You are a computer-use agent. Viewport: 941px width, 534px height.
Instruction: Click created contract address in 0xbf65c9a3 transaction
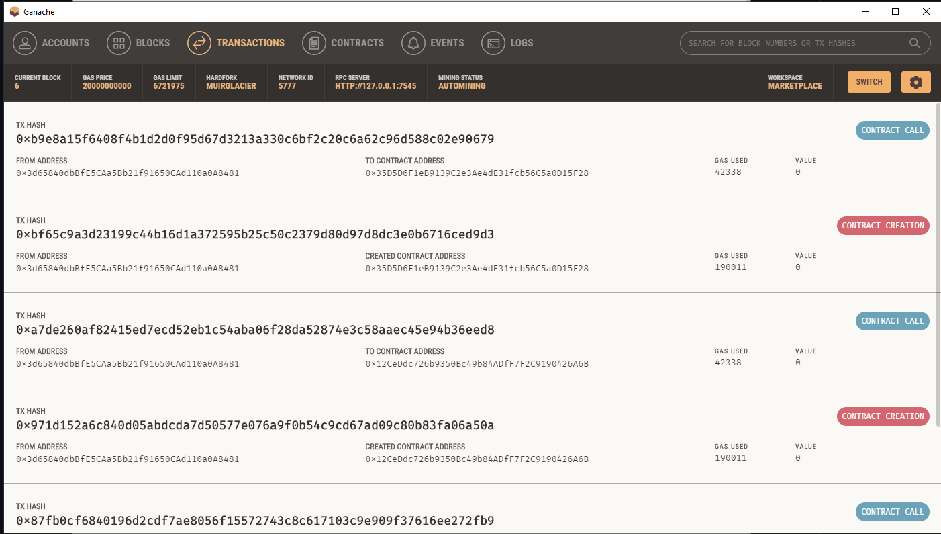477,269
